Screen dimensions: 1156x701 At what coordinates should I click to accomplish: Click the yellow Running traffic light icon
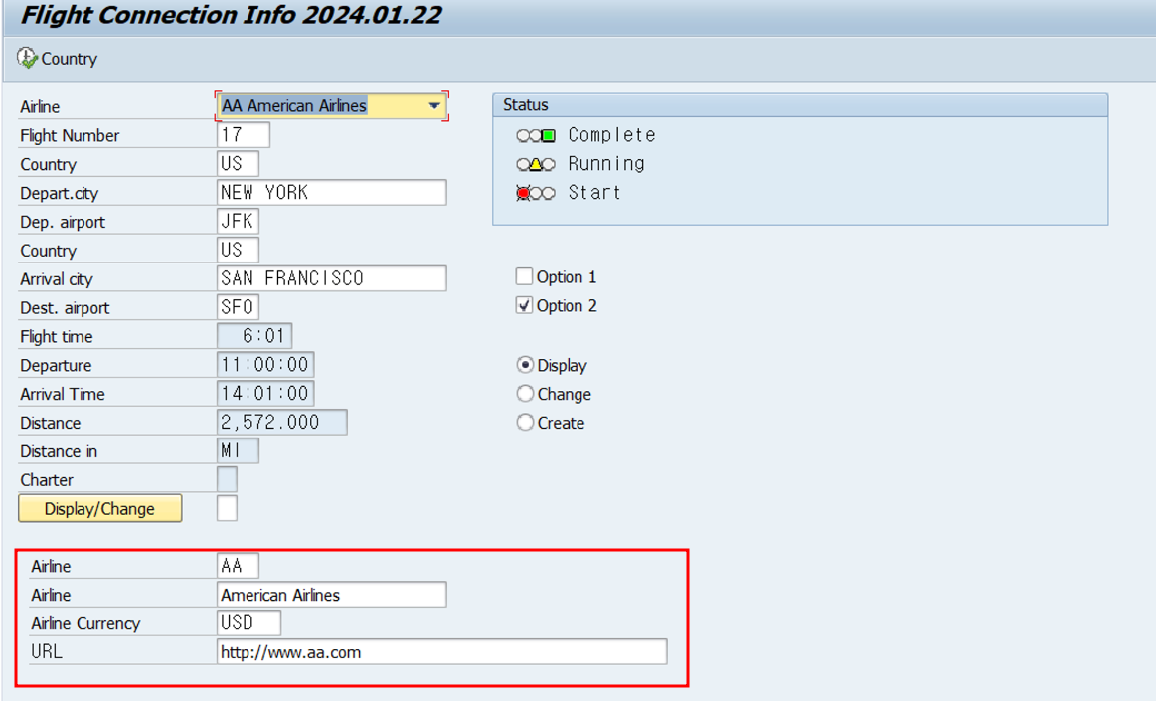(536, 164)
